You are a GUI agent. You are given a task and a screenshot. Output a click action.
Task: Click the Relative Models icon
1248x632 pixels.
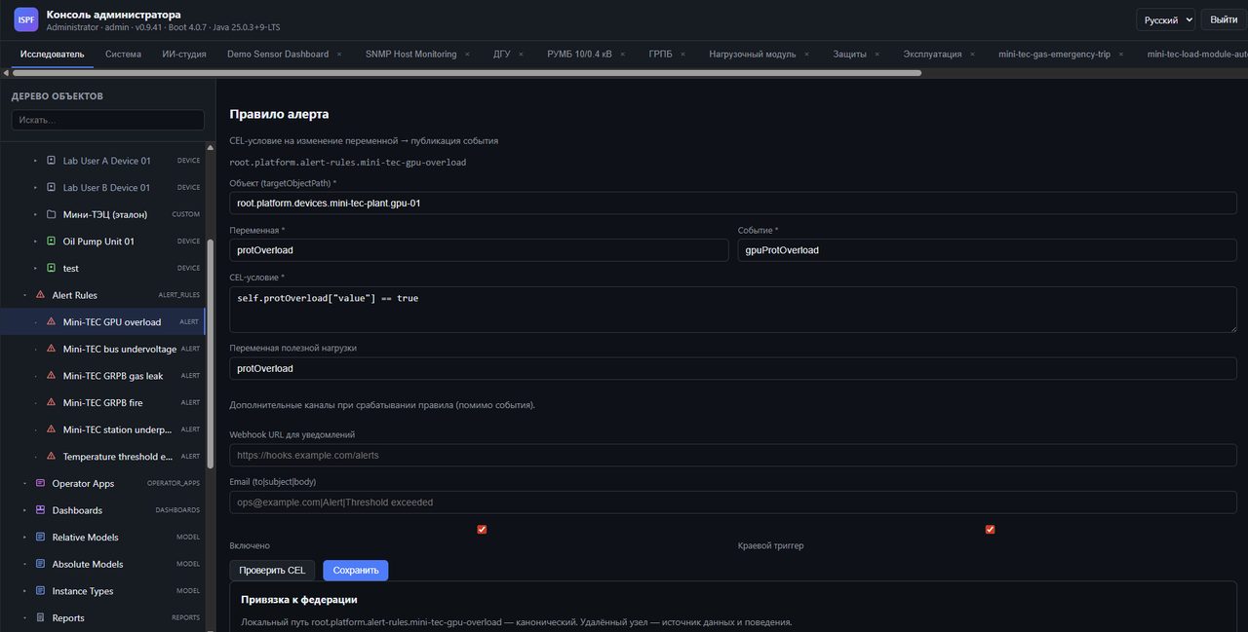pos(40,537)
